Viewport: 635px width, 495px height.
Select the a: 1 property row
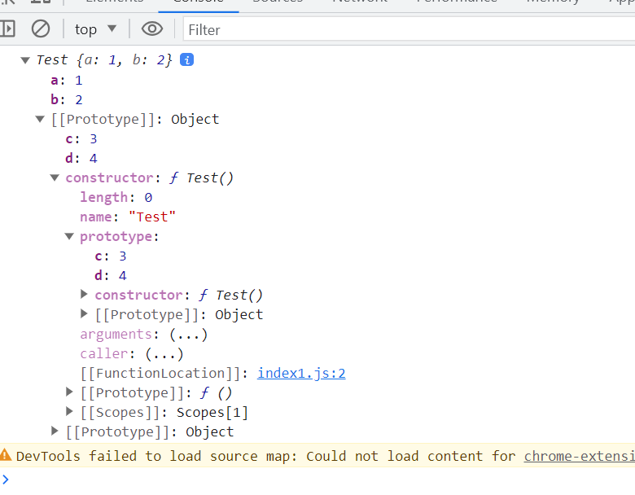coord(67,81)
